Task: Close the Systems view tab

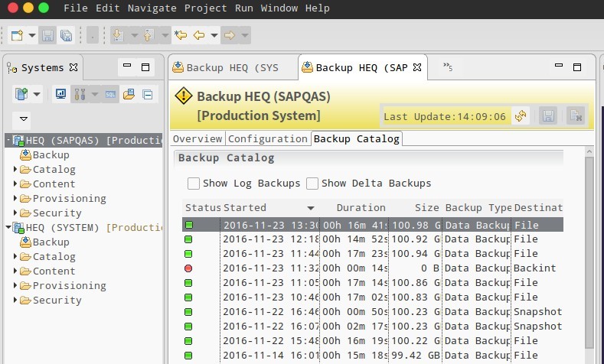Action: tap(73, 67)
